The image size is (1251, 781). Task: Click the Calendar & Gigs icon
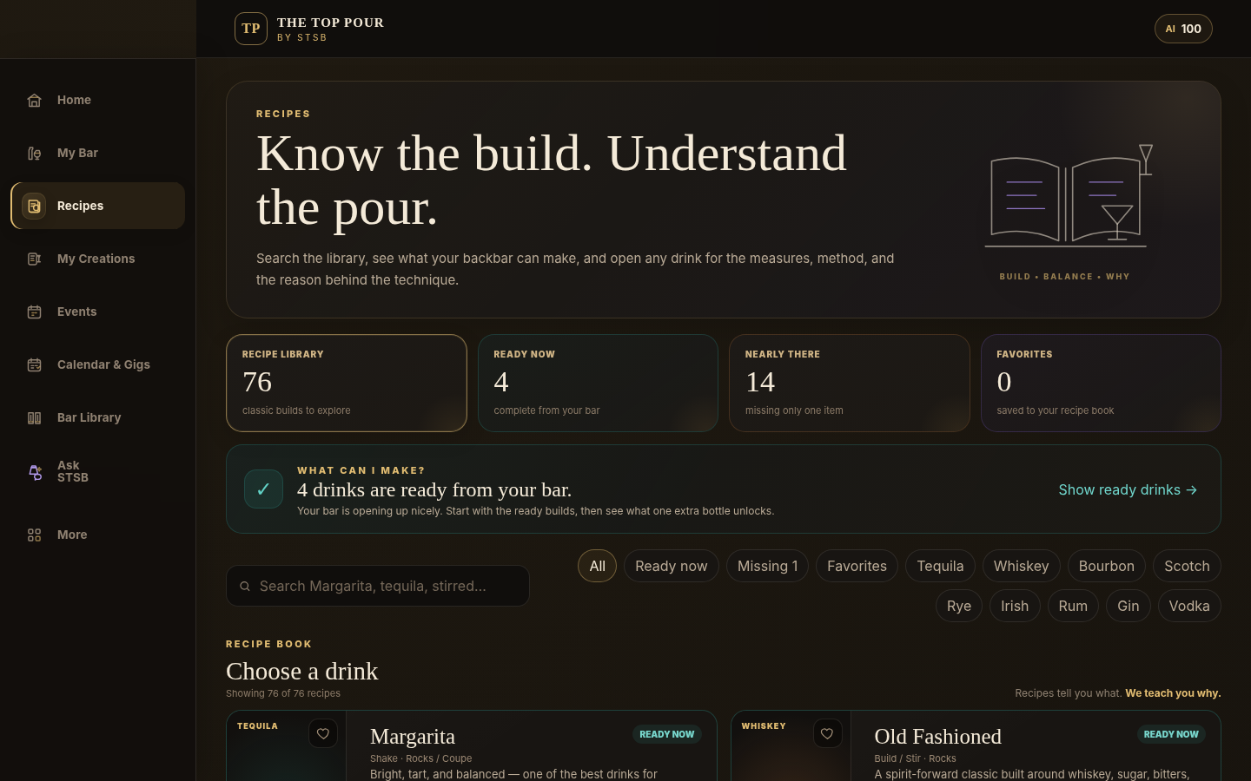pyautogui.click(x=34, y=364)
